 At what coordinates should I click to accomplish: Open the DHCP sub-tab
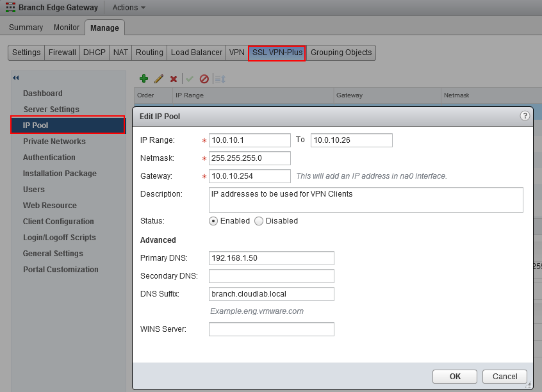pyautogui.click(x=94, y=53)
